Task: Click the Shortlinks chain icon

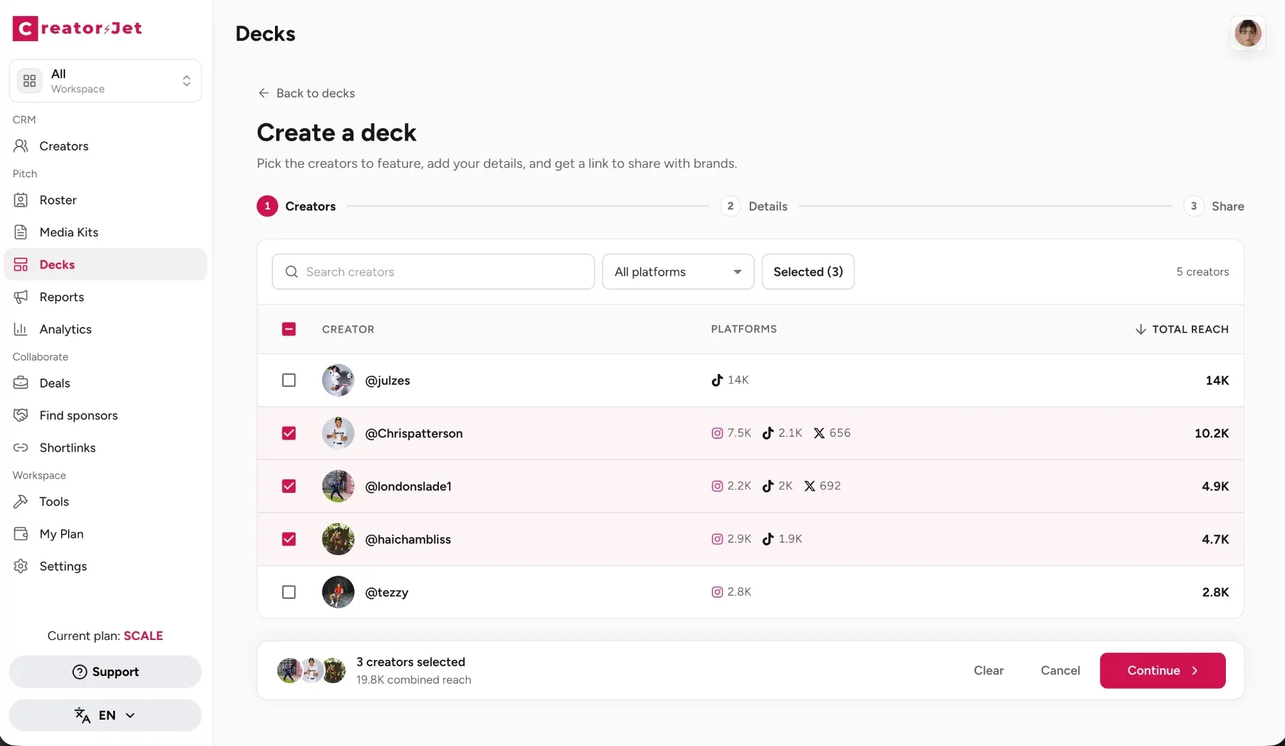Action: click(21, 447)
